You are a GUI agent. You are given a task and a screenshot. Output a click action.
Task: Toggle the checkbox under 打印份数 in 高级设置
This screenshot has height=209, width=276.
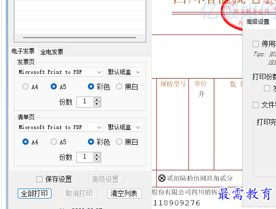click(x=267, y=88)
